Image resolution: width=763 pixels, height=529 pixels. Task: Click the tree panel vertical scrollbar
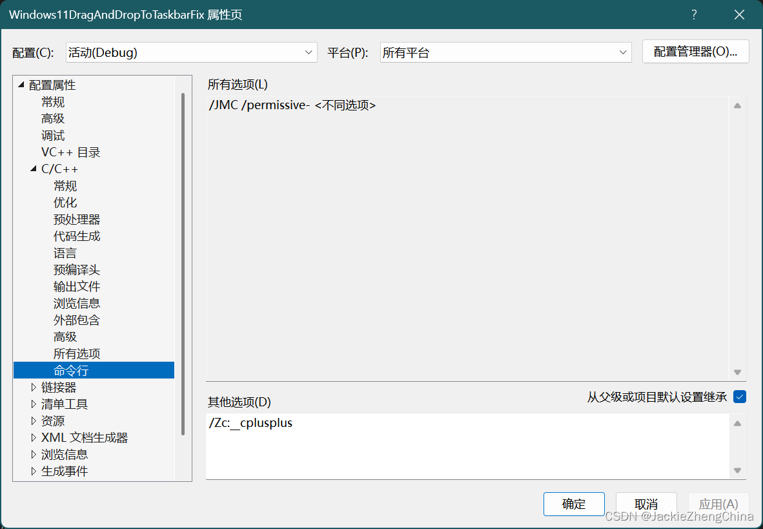click(x=183, y=264)
